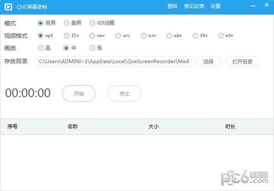Open 设置 settings in title bar
Image resolution: width=274 pixels, height=191 pixels.
pyautogui.click(x=216, y=6)
